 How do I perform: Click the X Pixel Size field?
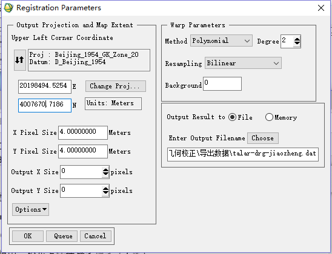point(83,132)
